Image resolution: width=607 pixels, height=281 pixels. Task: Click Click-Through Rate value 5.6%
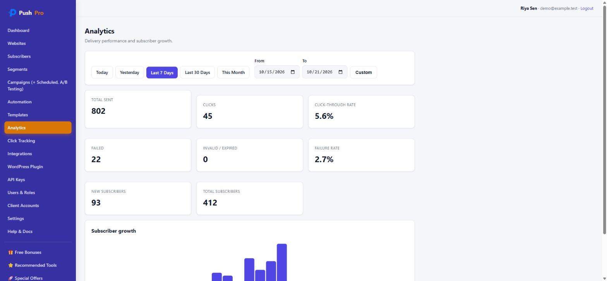324,116
